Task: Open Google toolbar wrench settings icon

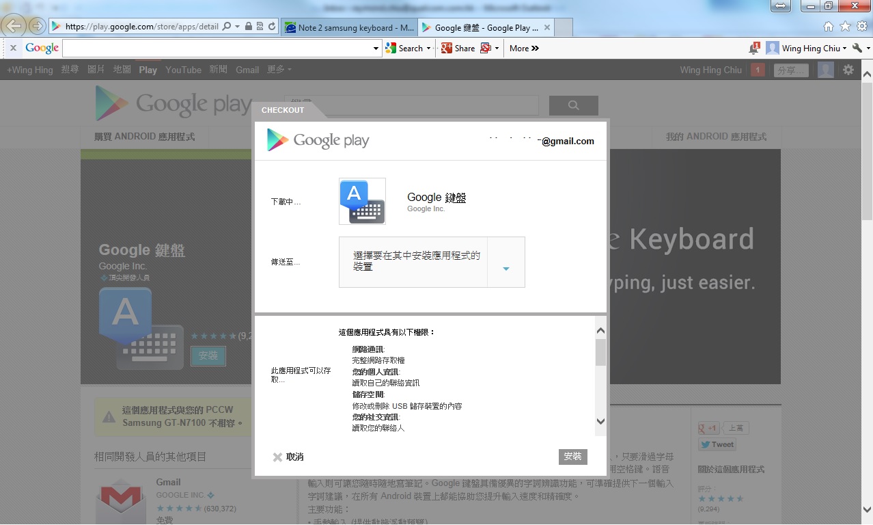Action: click(857, 49)
